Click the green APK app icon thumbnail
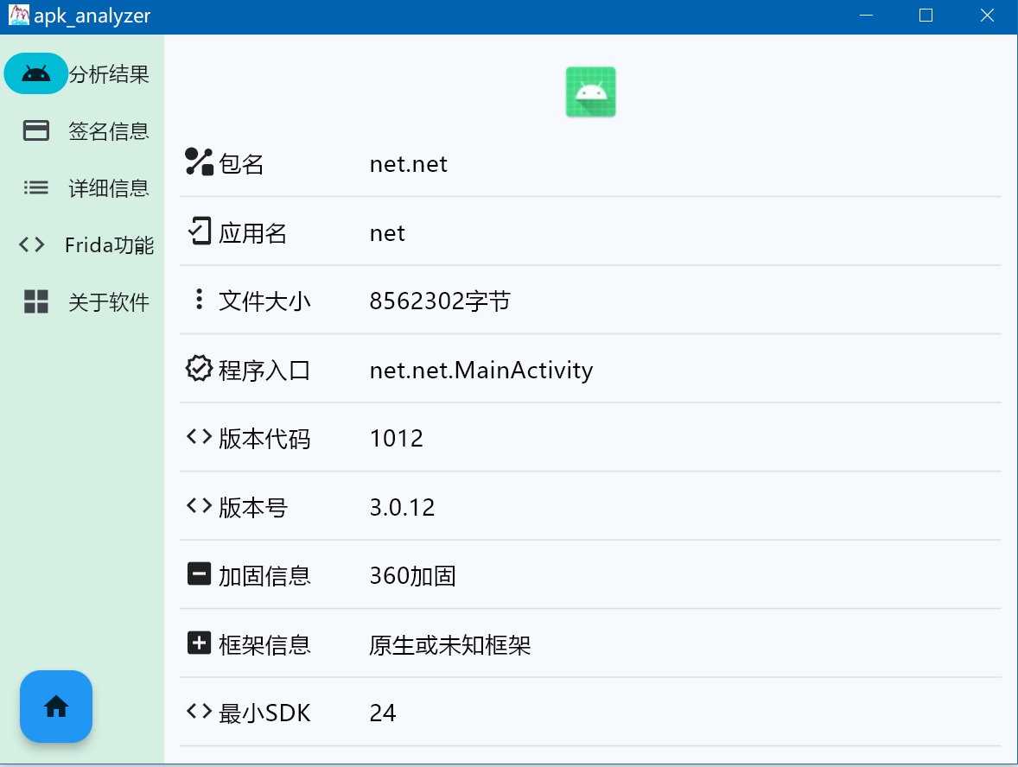Image resolution: width=1018 pixels, height=767 pixels. pyautogui.click(x=590, y=92)
